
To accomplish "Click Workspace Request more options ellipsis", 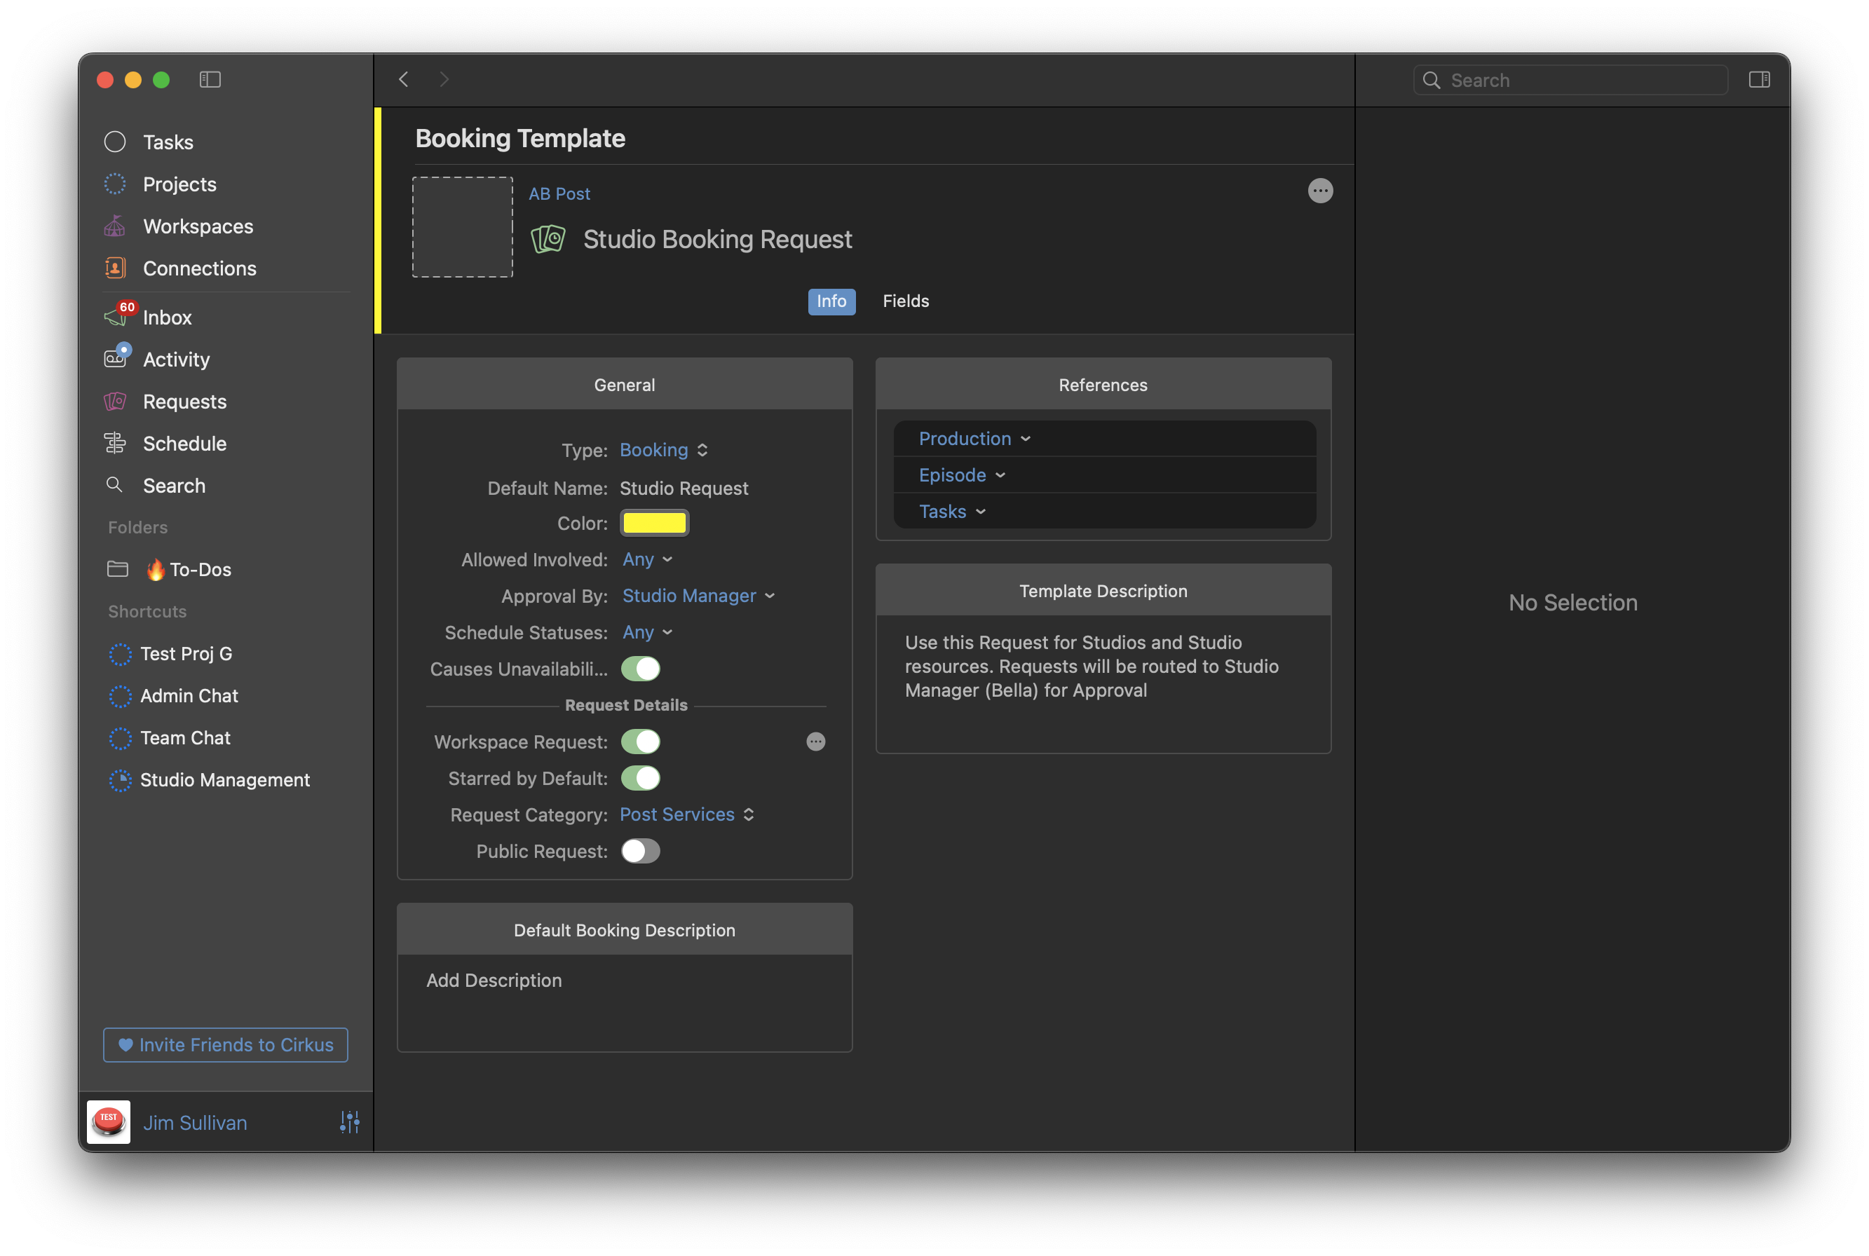I will click(815, 742).
